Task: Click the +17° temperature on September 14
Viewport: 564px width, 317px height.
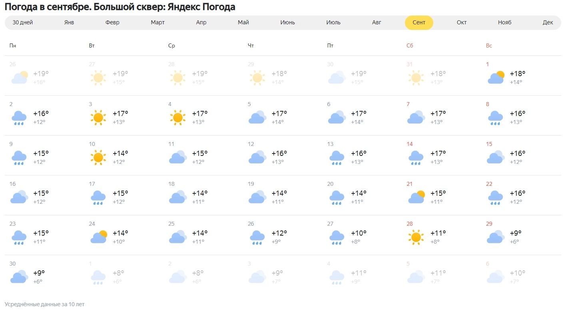Action: click(x=438, y=153)
